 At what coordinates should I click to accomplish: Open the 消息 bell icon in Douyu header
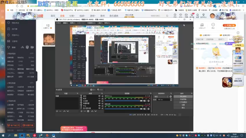(197, 15)
